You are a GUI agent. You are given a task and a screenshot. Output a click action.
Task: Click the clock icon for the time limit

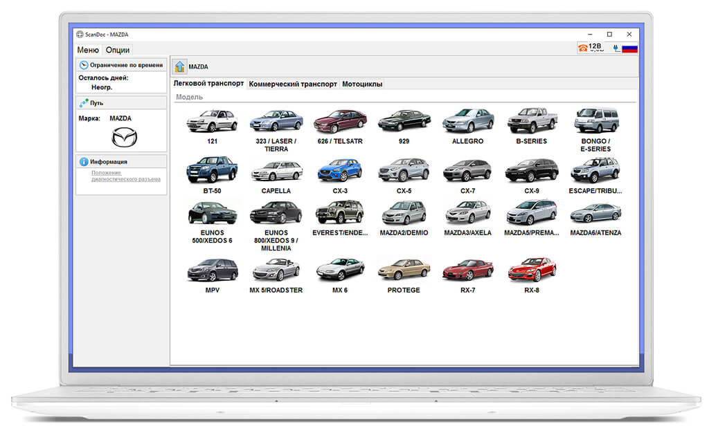point(84,65)
